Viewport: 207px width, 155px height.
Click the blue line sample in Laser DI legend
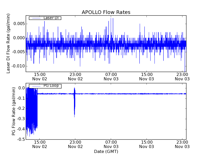click(36, 18)
